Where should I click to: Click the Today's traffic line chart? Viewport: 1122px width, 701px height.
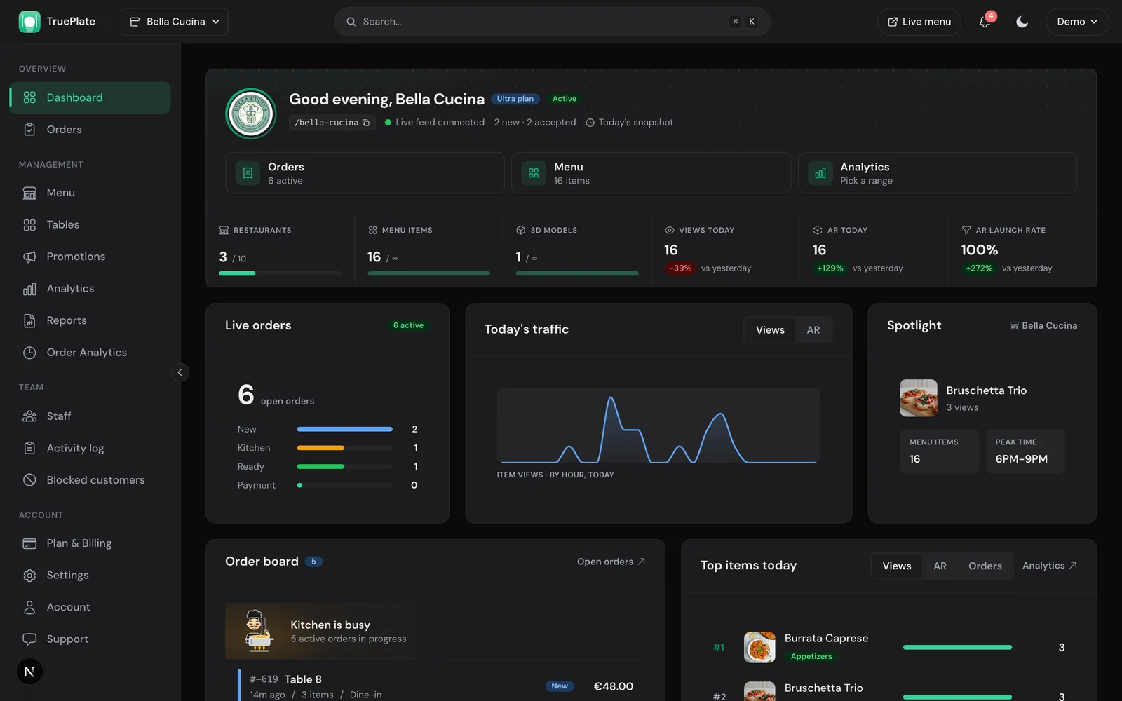(658, 426)
